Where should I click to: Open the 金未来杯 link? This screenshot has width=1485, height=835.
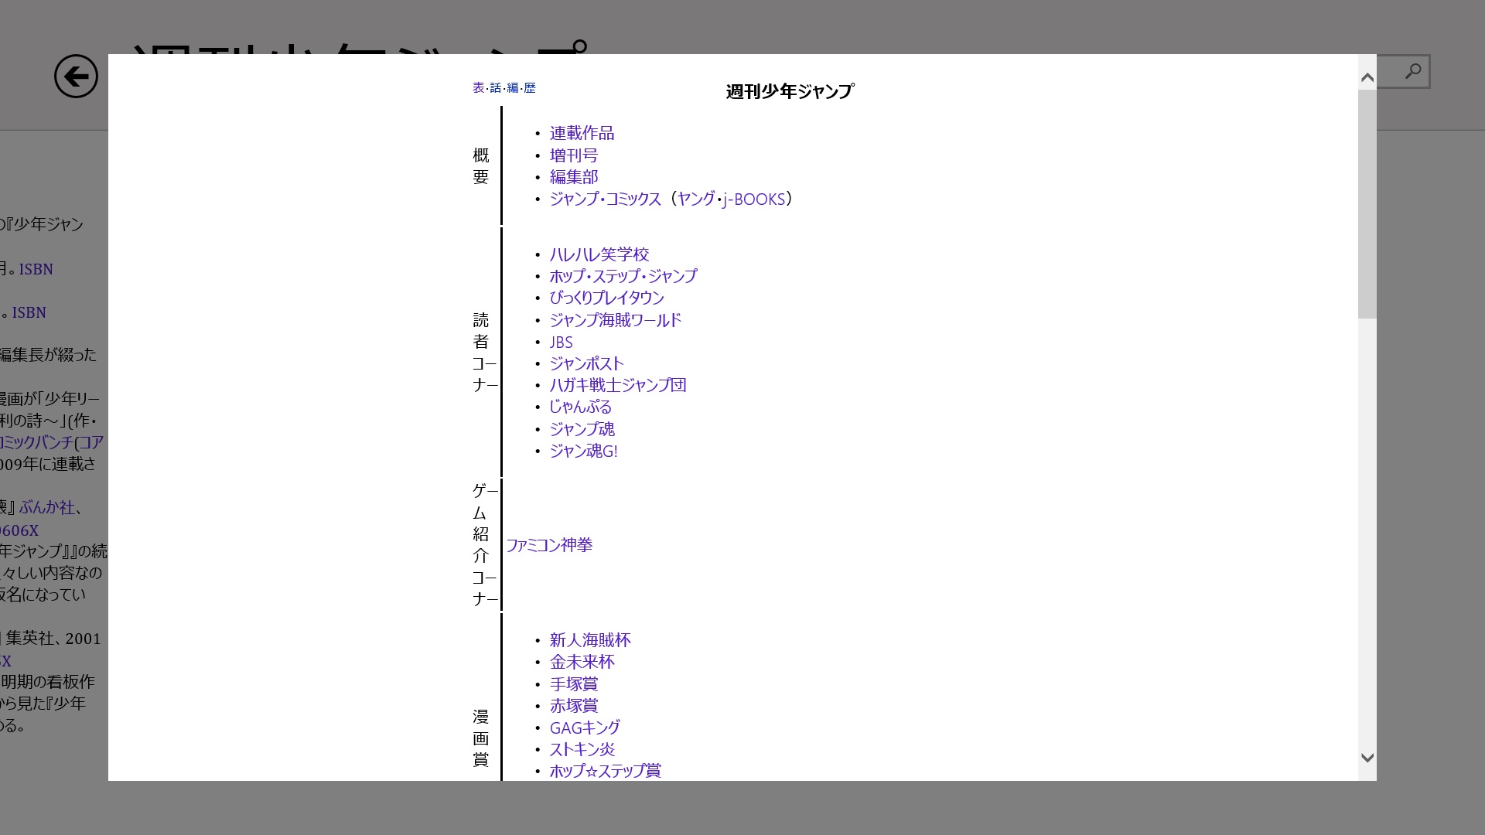tap(582, 662)
